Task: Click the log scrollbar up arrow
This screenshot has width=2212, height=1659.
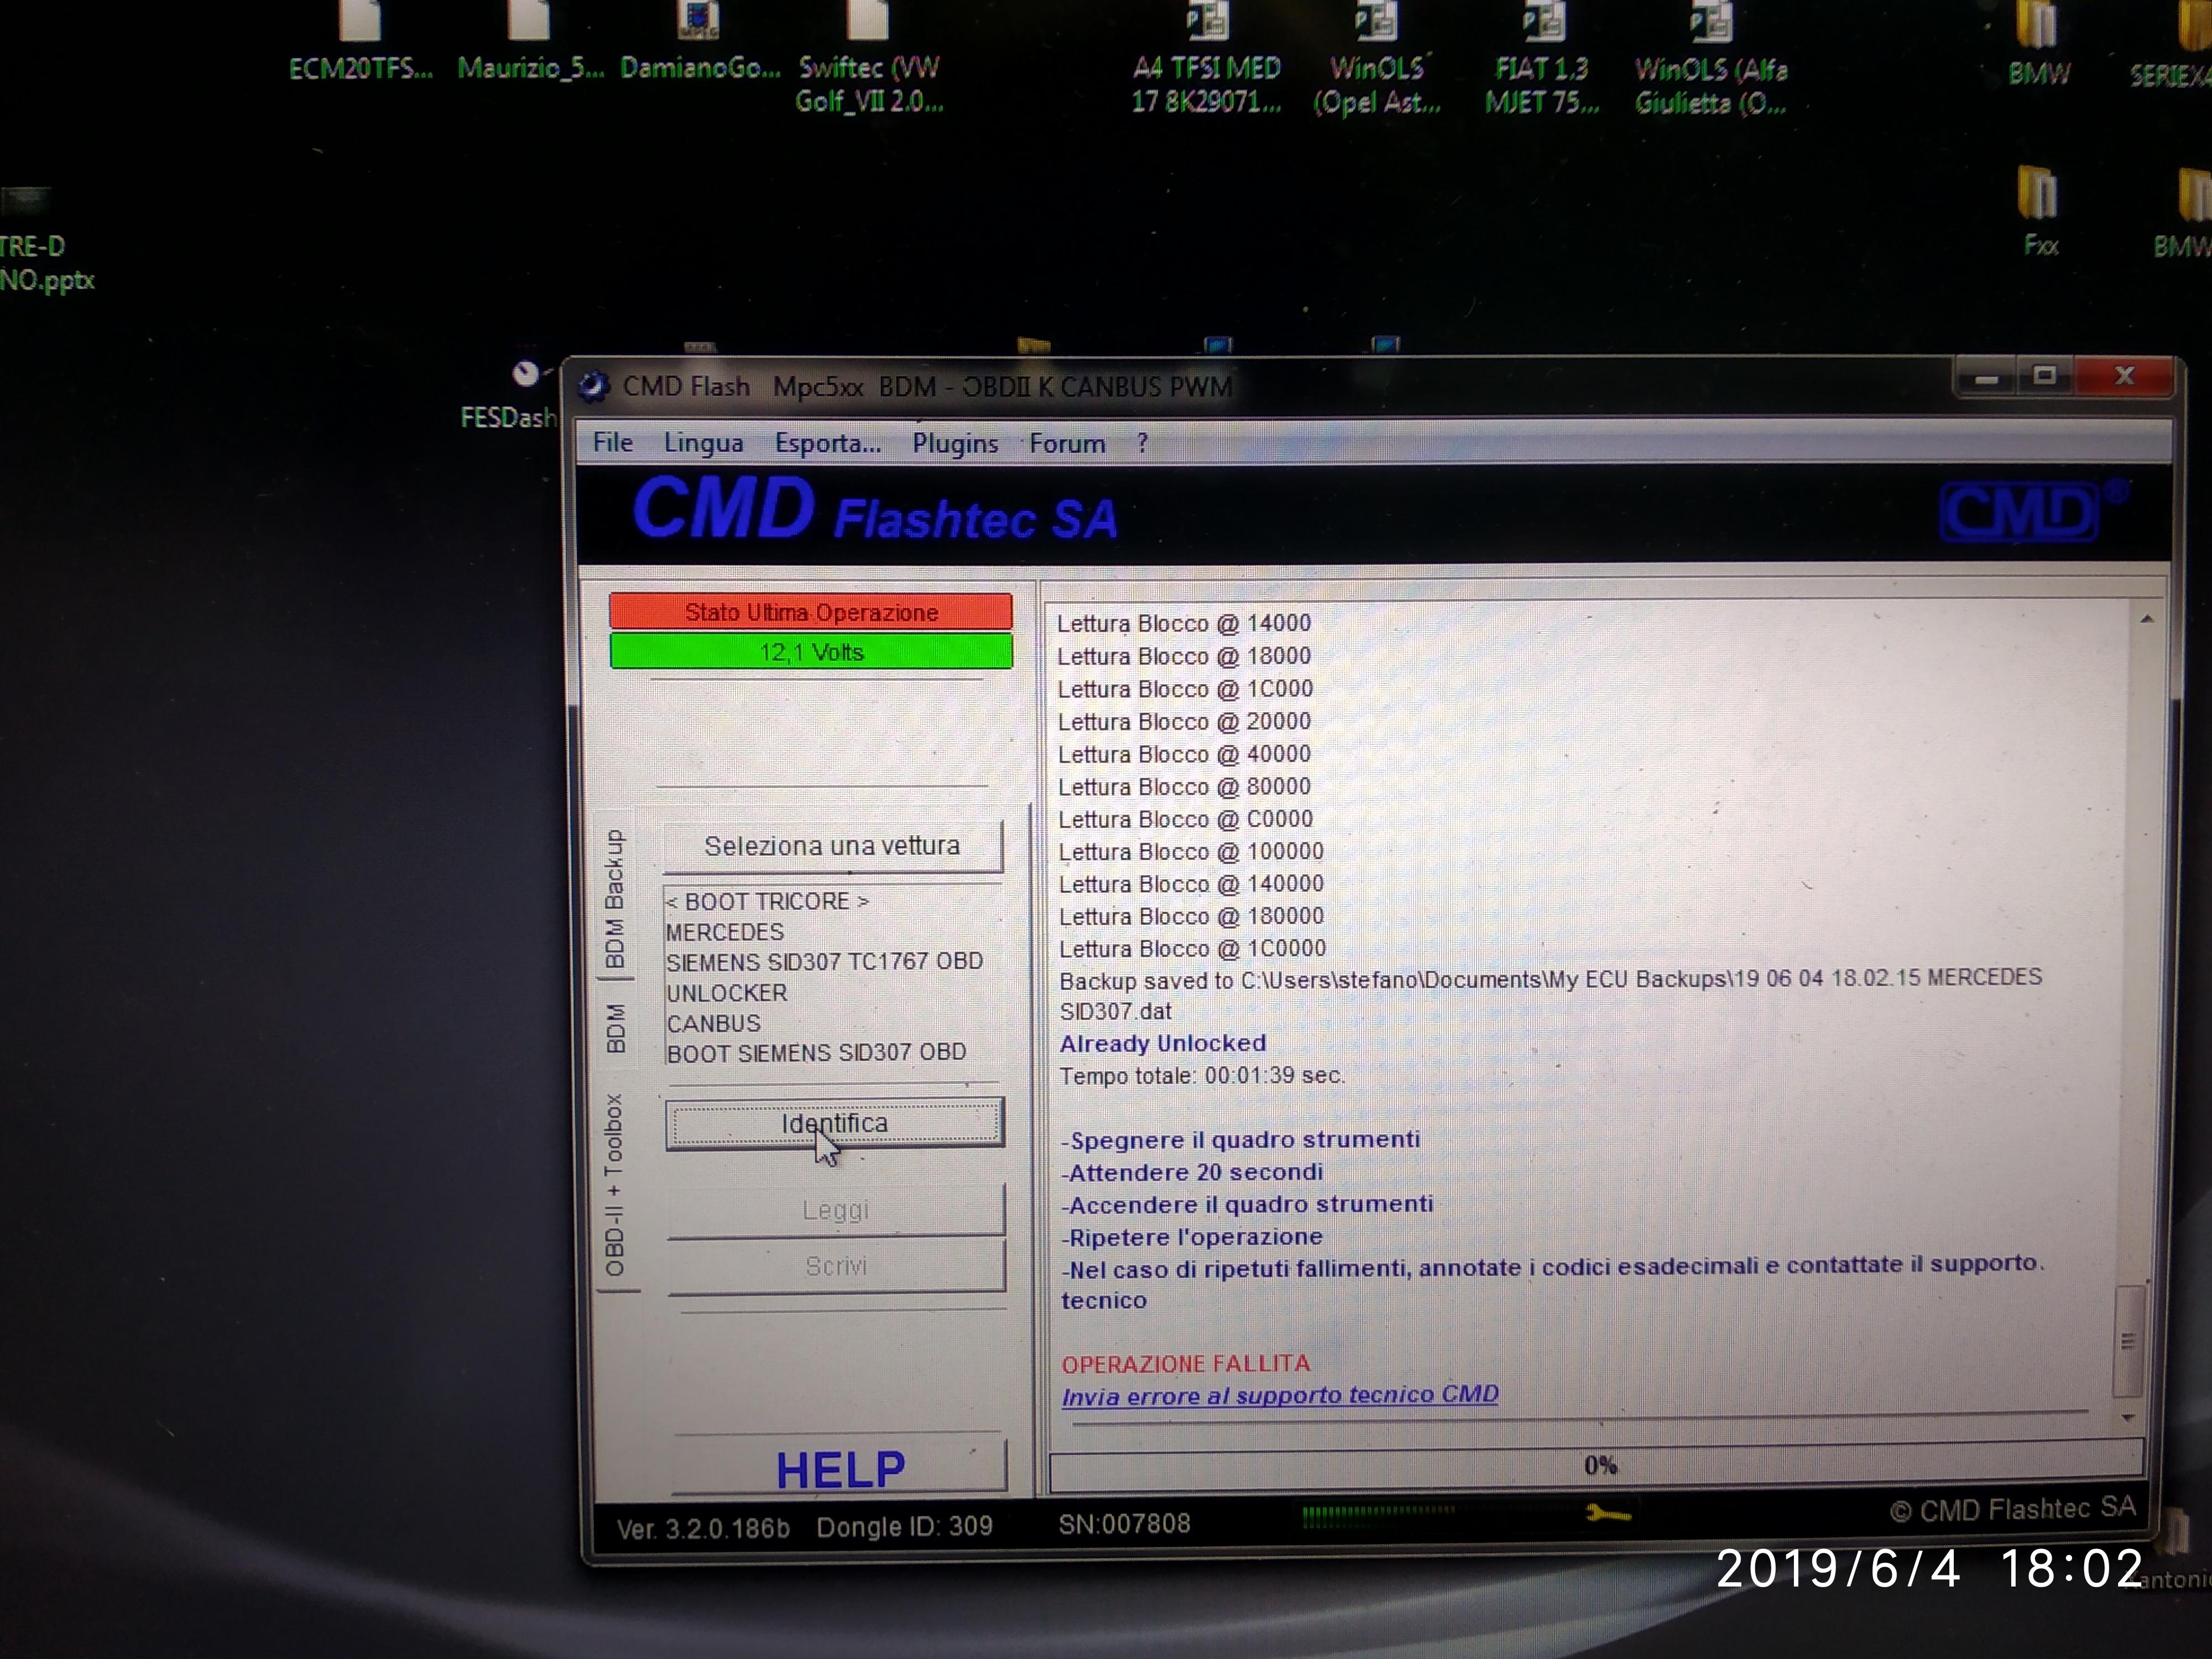Action: point(2146,619)
